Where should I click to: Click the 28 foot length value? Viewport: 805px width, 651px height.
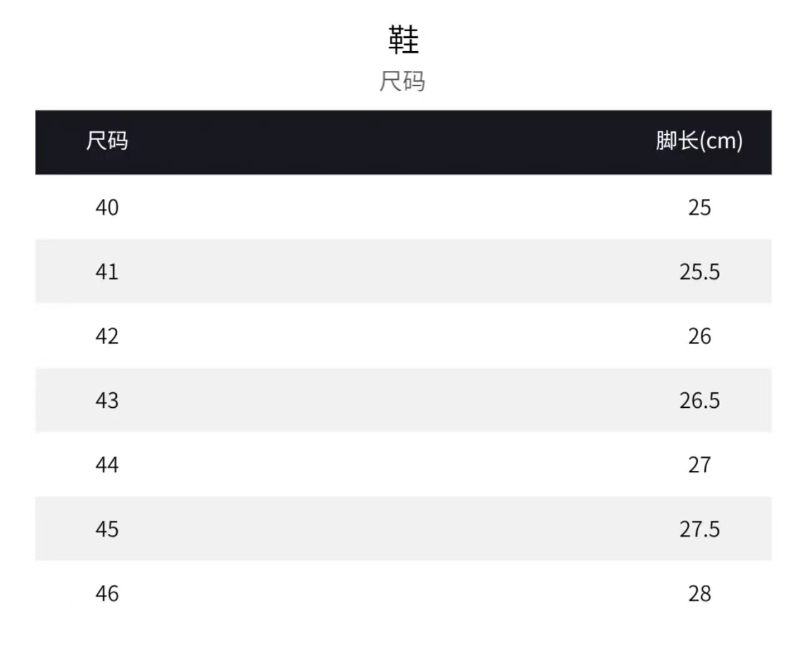[700, 593]
